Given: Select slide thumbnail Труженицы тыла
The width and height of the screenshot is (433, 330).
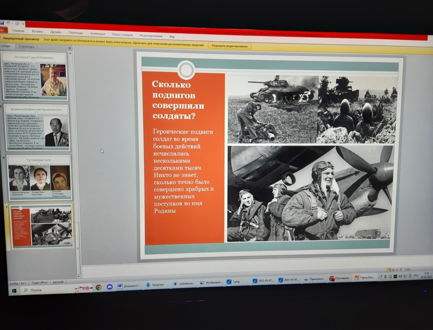Looking at the screenshot, I should coord(39,177).
